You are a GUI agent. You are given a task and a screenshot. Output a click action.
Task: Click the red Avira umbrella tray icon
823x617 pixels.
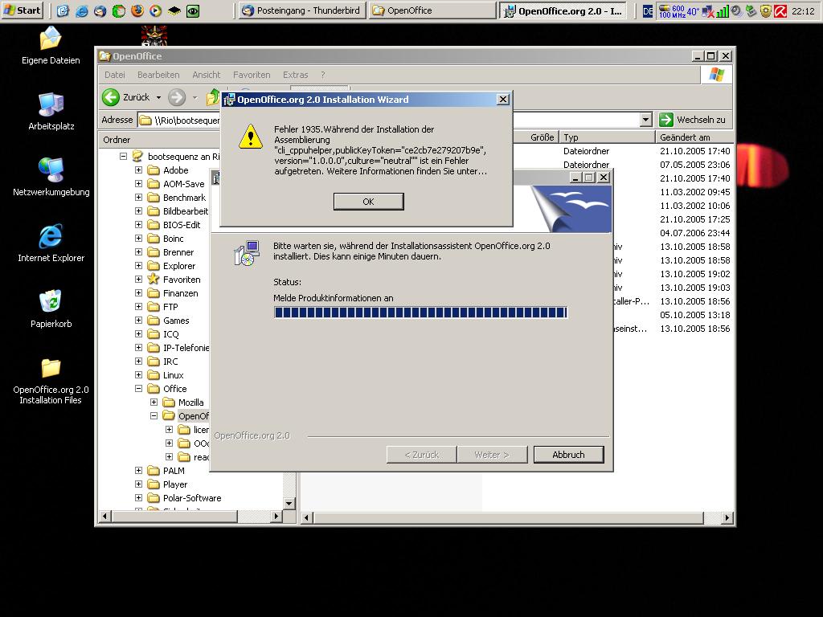[780, 11]
